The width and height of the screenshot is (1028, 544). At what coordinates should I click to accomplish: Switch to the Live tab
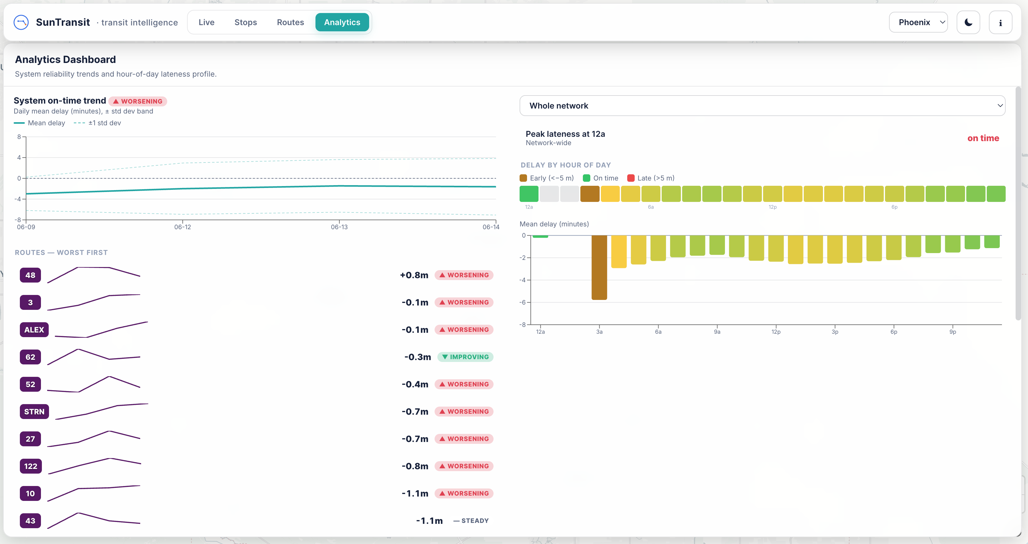pos(206,22)
